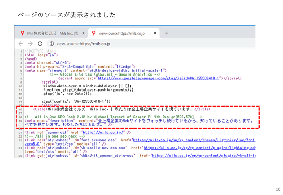Click the /all in one seo pack comment
The image size is (283, 195).
tap(55, 136)
